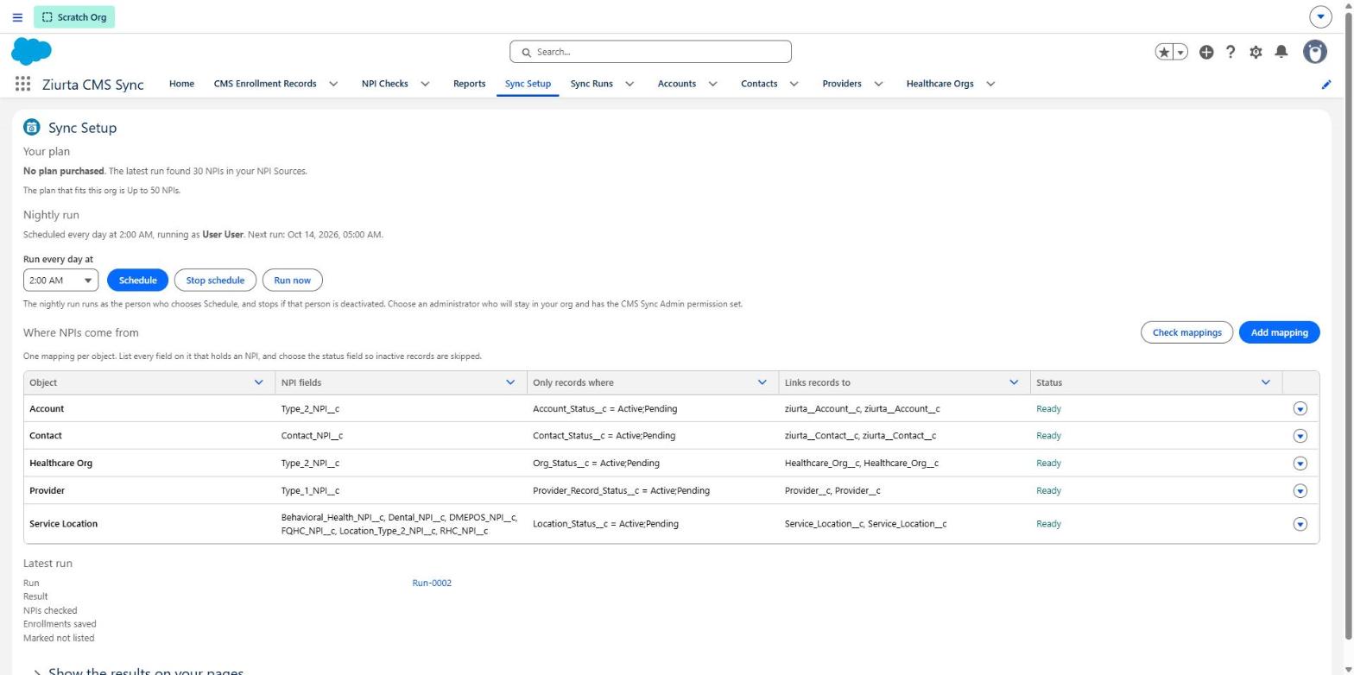Open the Contacts tab
The height and width of the screenshot is (675, 1354).
(759, 84)
